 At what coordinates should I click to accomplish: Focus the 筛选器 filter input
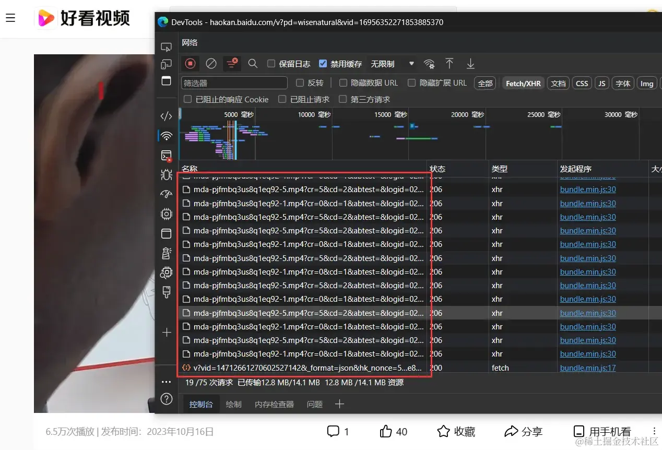pyautogui.click(x=234, y=83)
